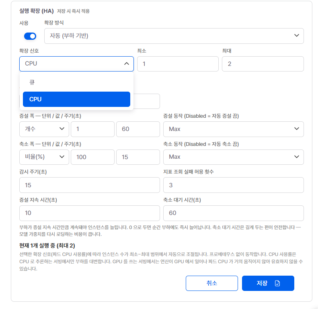Click the 증설 폭 주기 field 60

tap(138, 129)
